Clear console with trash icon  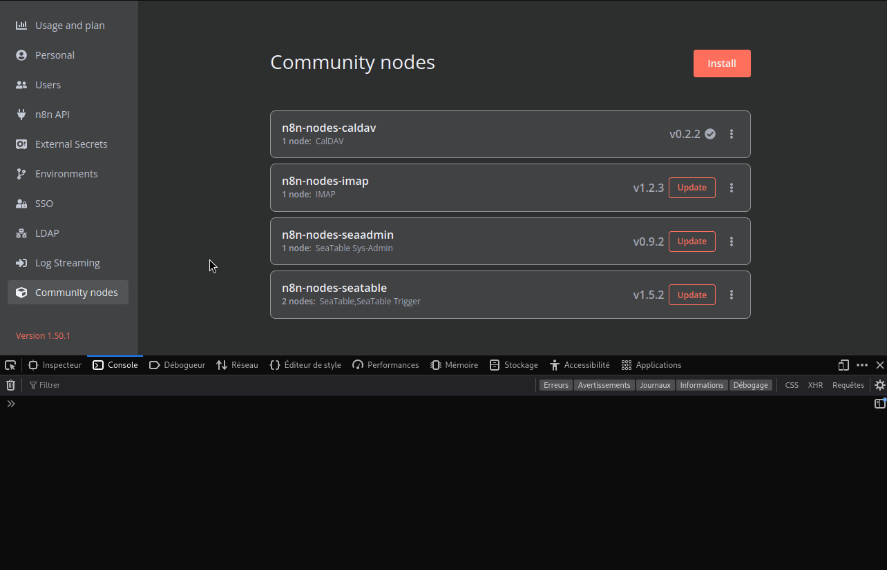(x=10, y=385)
